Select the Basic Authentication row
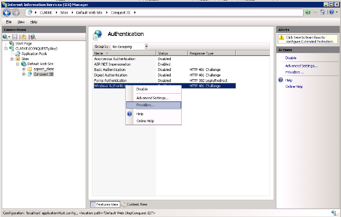 tap(164, 70)
